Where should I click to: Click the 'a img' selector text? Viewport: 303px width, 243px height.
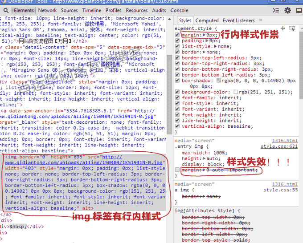(x=182, y=190)
